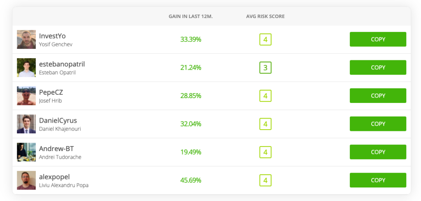Open the DanielCyrus username link

(58, 121)
